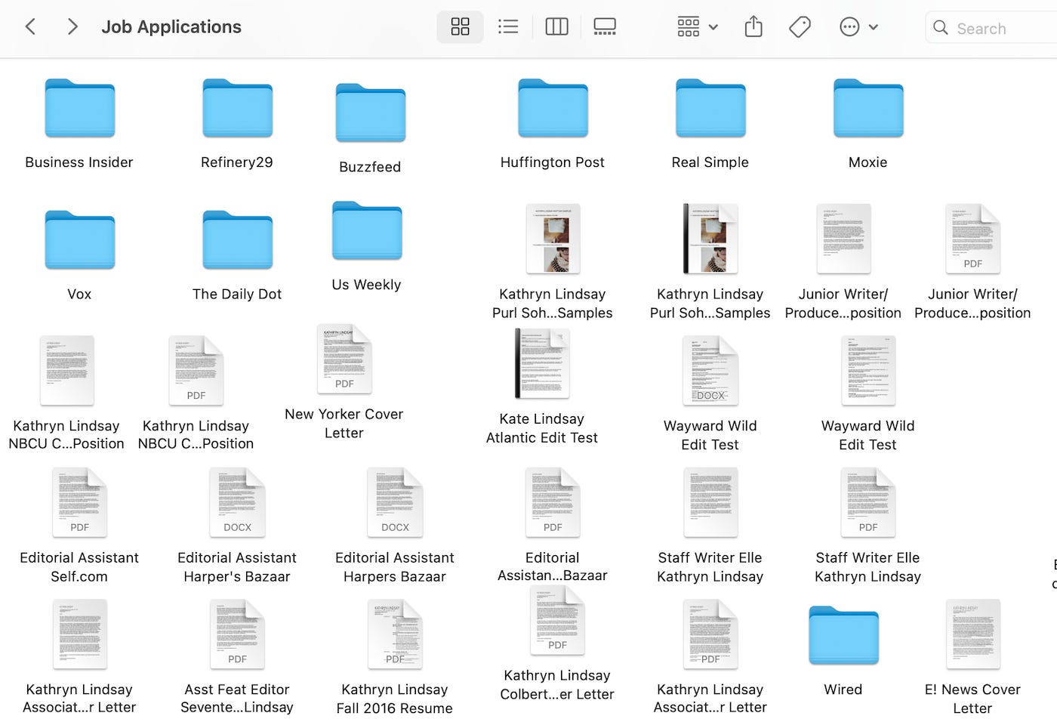The image size is (1057, 725).
Task: Switch to column view
Action: coord(556,27)
